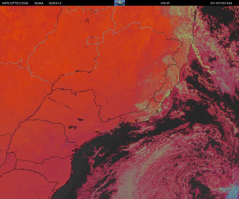Click the VIS-IR channel label
Image resolution: width=239 pixels, height=199 pixels.
pos(165,3)
